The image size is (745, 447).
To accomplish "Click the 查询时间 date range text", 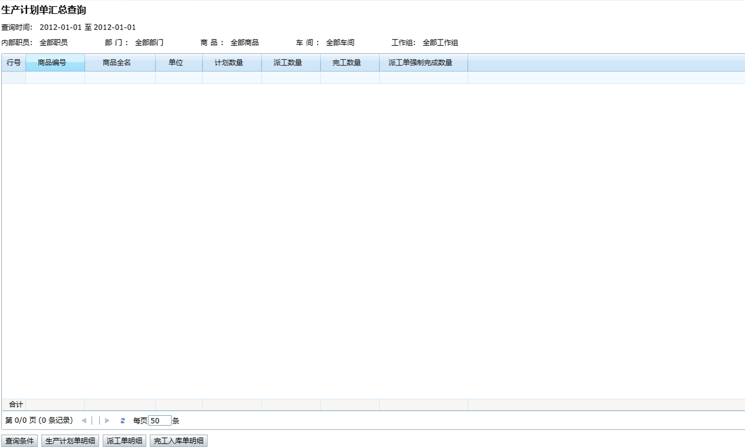I will coord(88,27).
